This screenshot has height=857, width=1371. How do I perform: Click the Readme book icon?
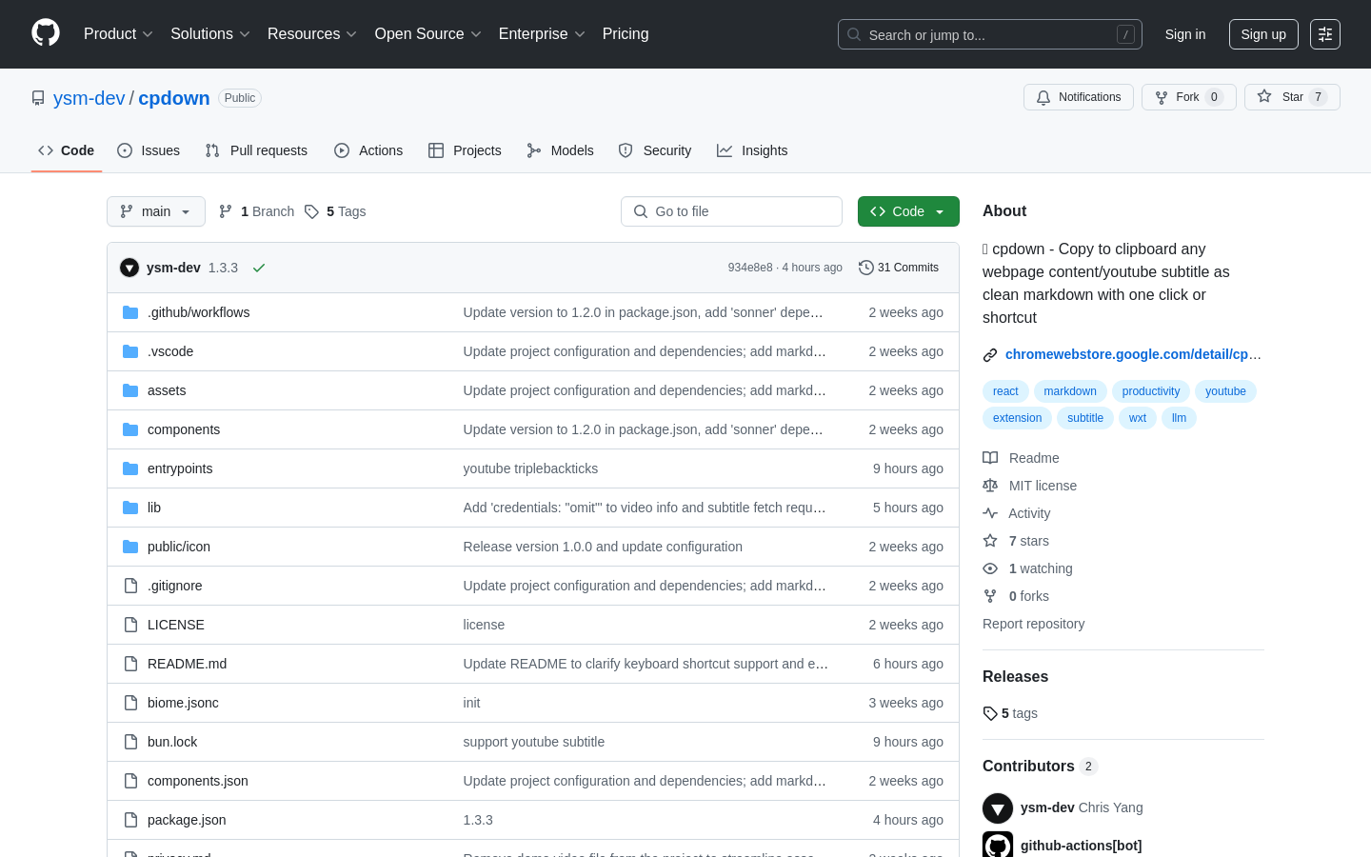point(990,458)
